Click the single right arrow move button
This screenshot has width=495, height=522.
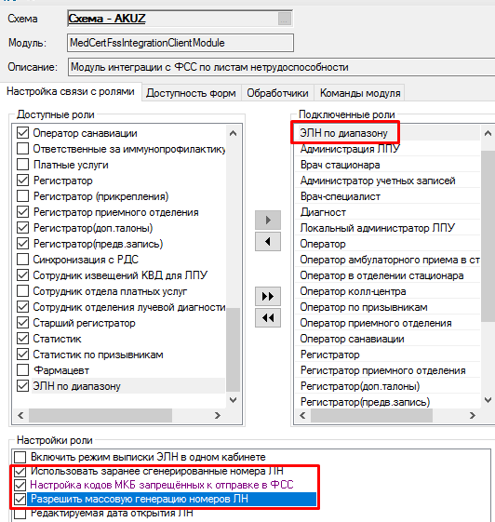pyautogui.click(x=268, y=220)
